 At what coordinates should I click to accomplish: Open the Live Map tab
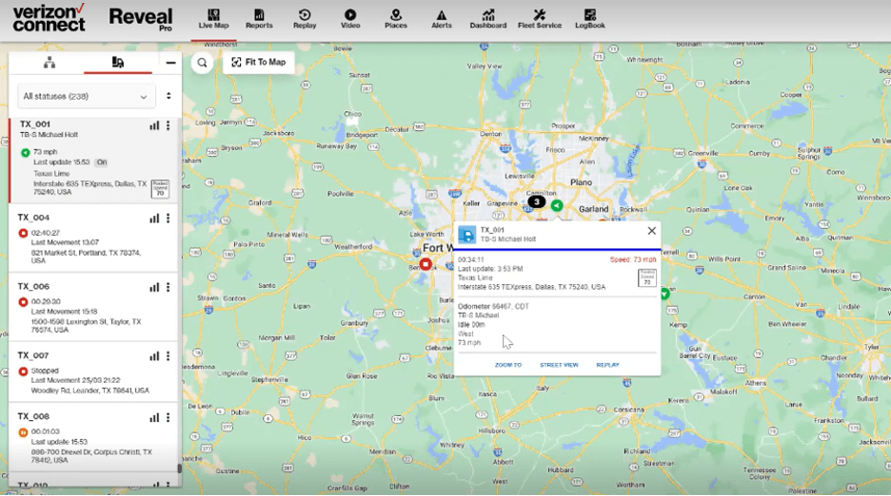(213, 19)
